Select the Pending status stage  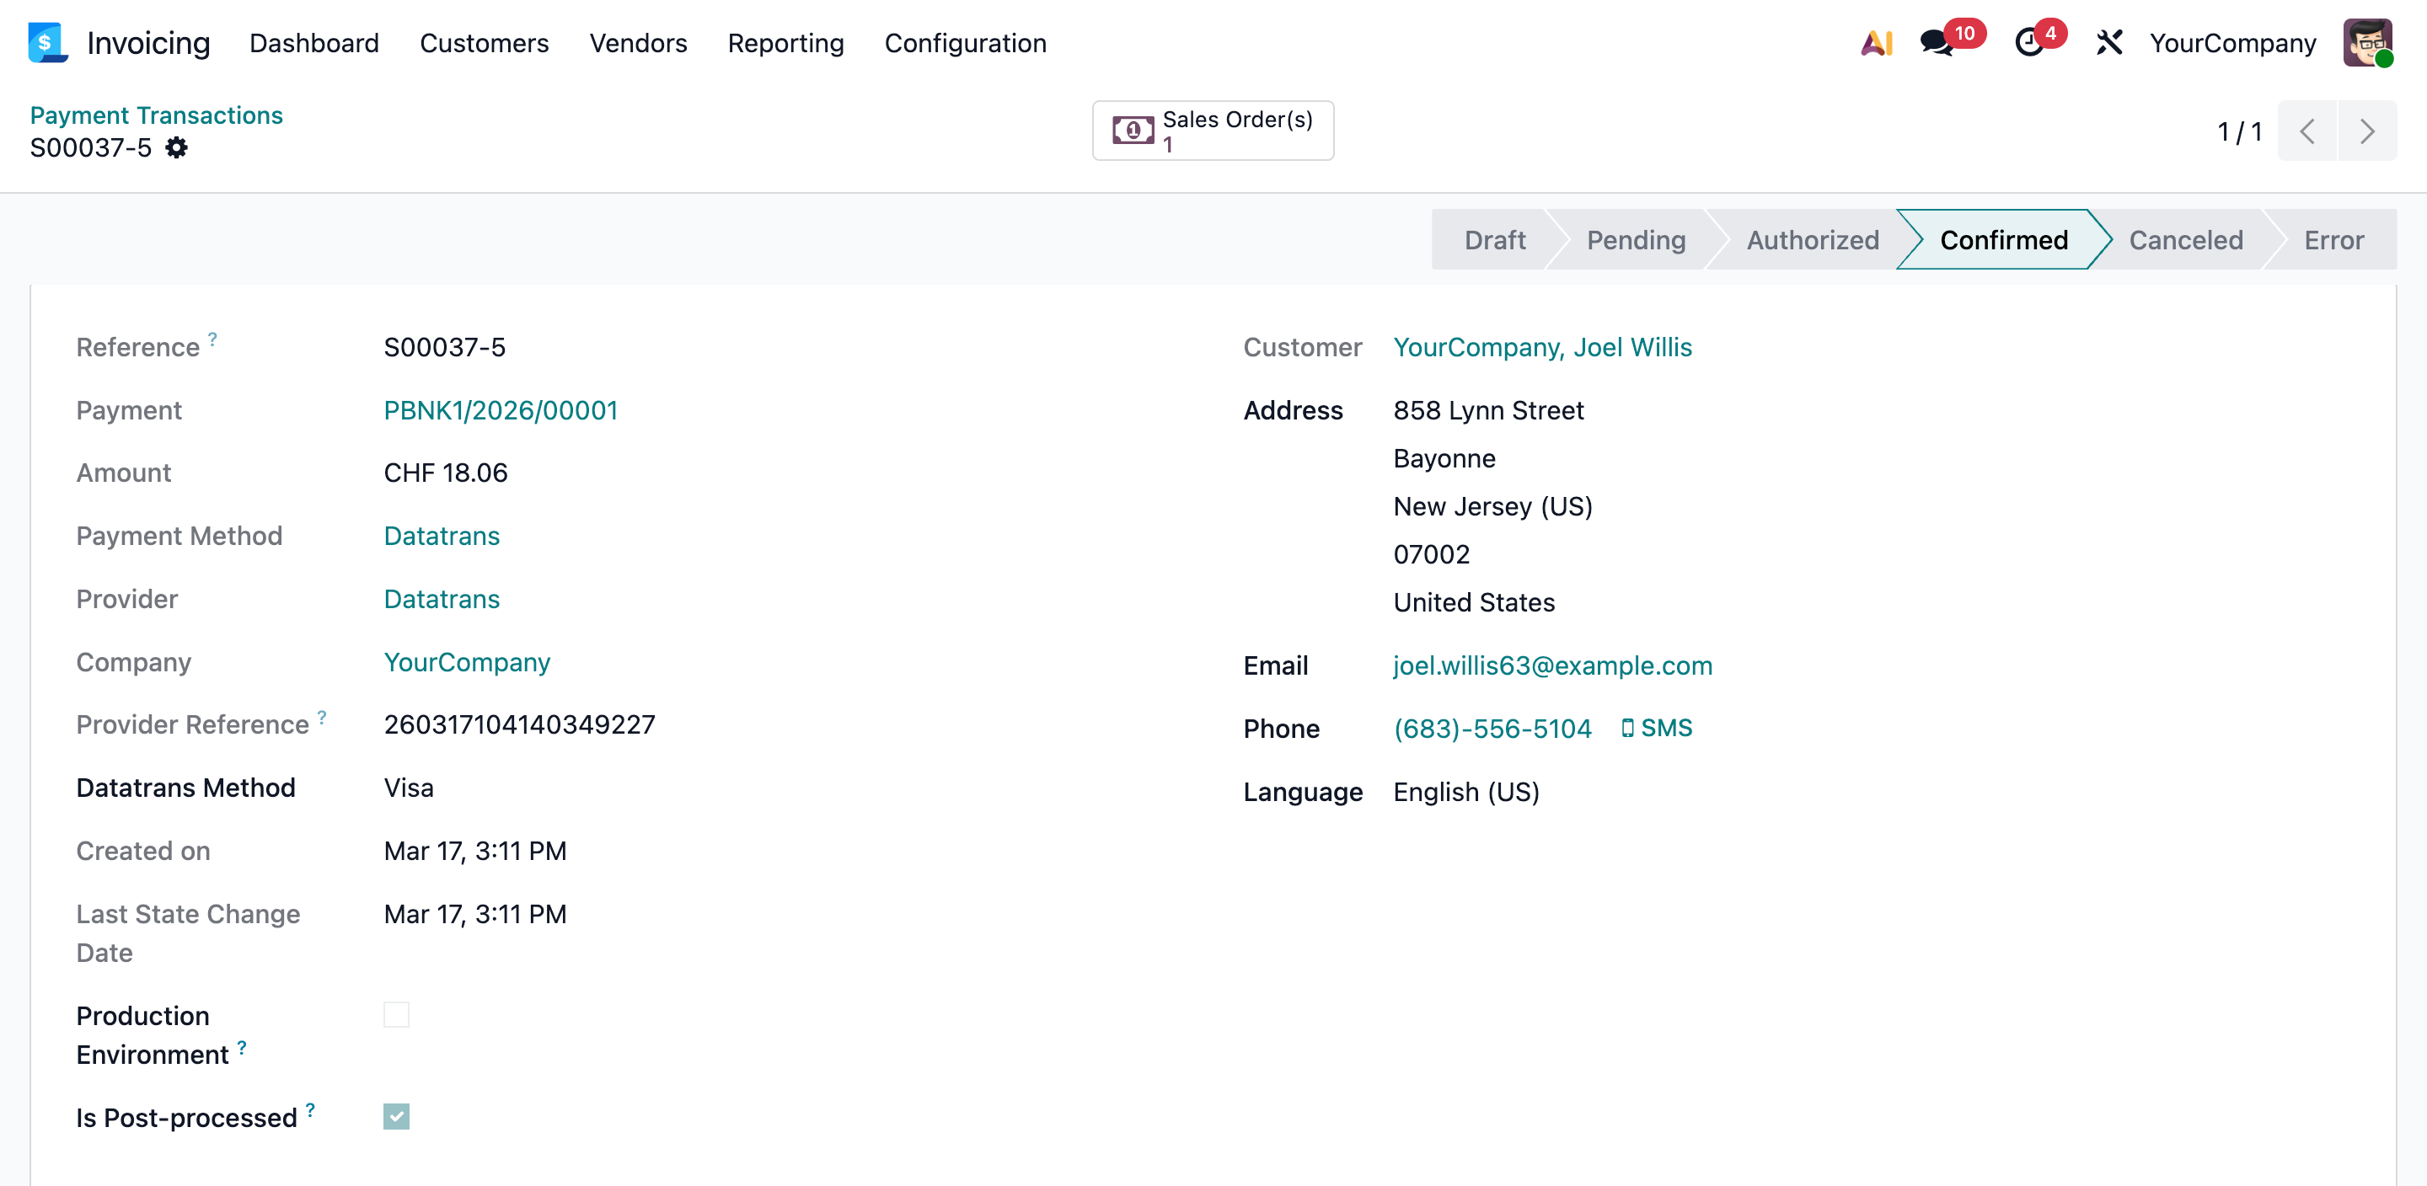[1637, 240]
